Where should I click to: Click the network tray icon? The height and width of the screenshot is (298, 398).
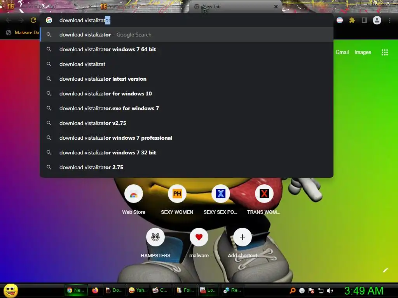click(321, 291)
